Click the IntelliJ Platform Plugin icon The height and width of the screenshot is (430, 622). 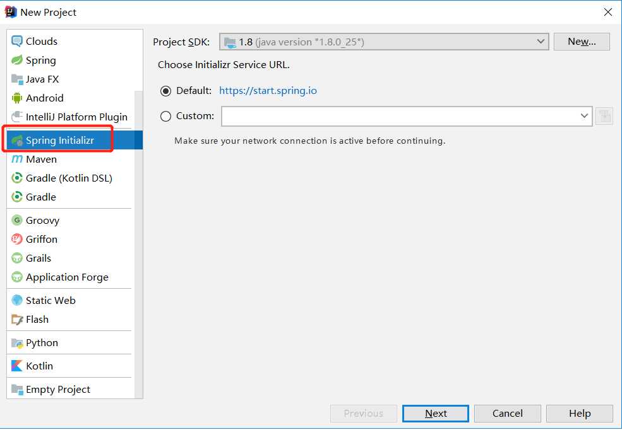(x=16, y=117)
